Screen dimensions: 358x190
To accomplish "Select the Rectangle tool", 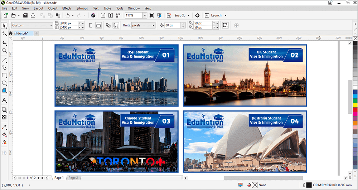I will coord(4,75).
